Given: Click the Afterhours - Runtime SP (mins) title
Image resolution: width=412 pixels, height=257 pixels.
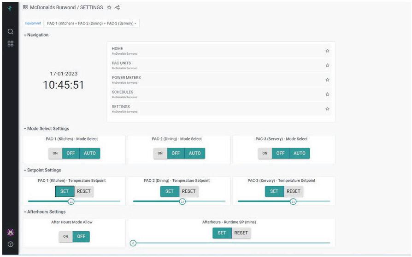Looking at the screenshot, I should click(x=229, y=222).
